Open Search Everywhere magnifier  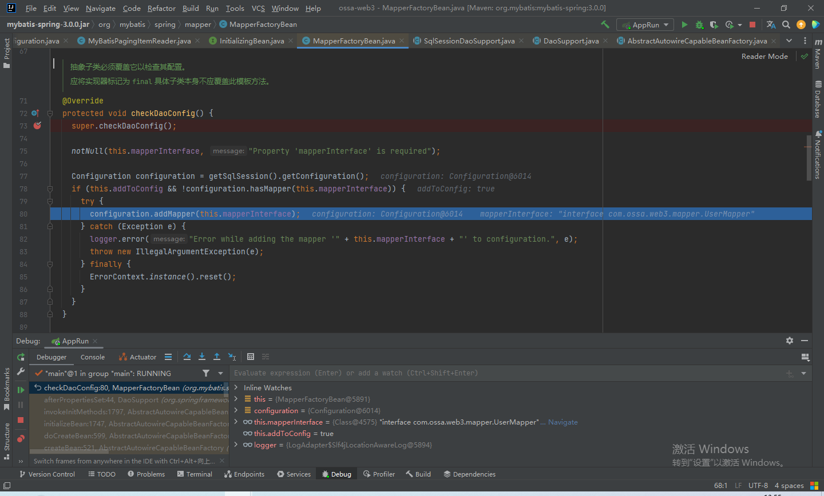(786, 25)
